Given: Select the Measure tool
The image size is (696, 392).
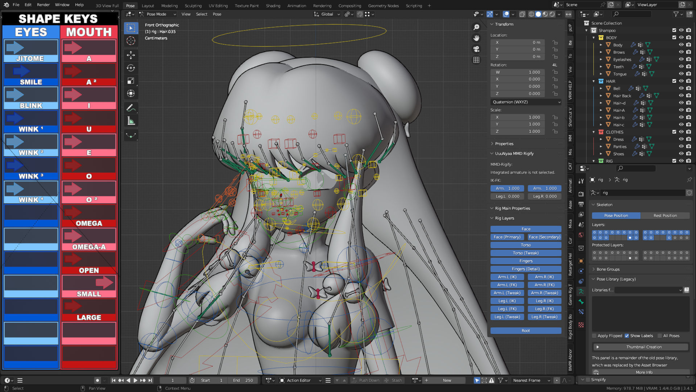Looking at the screenshot, I should [x=131, y=121].
